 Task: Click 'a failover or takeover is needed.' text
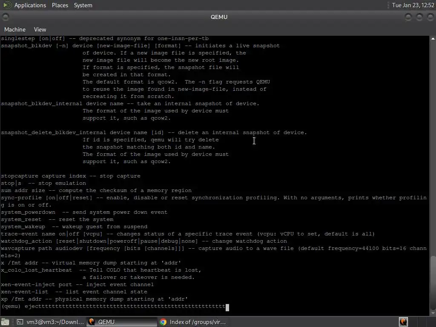pyautogui.click(x=138, y=277)
